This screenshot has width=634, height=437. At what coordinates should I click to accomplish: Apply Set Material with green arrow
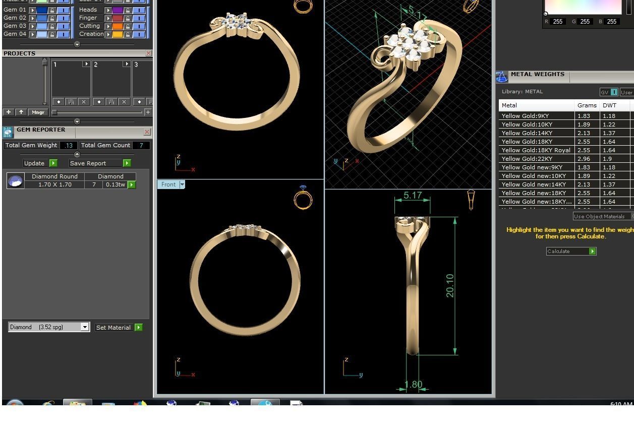tap(139, 328)
